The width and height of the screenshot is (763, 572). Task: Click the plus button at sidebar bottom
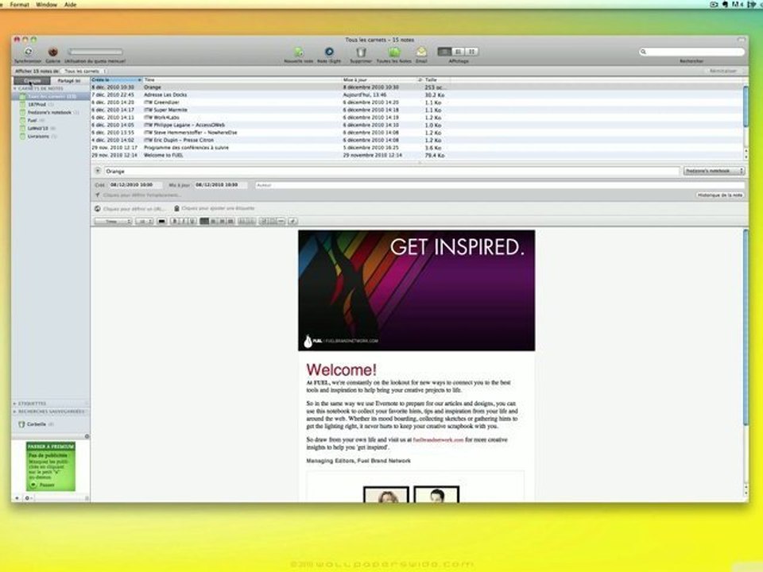[x=17, y=498]
